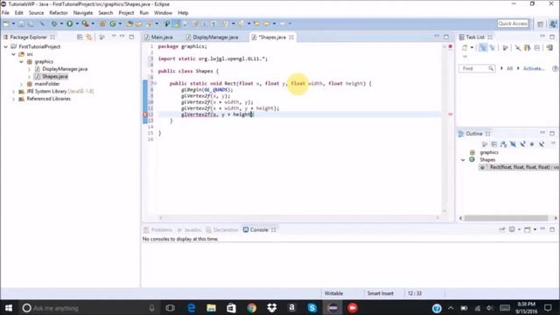Click the All filter link in Task List

[x=509, y=68]
